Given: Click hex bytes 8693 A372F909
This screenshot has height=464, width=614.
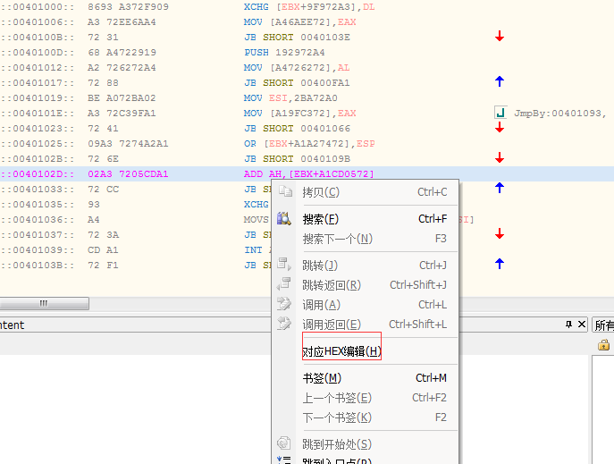Looking at the screenshot, I should coord(128,6).
